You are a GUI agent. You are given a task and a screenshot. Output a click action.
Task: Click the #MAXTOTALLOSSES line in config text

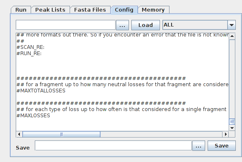click(41, 91)
